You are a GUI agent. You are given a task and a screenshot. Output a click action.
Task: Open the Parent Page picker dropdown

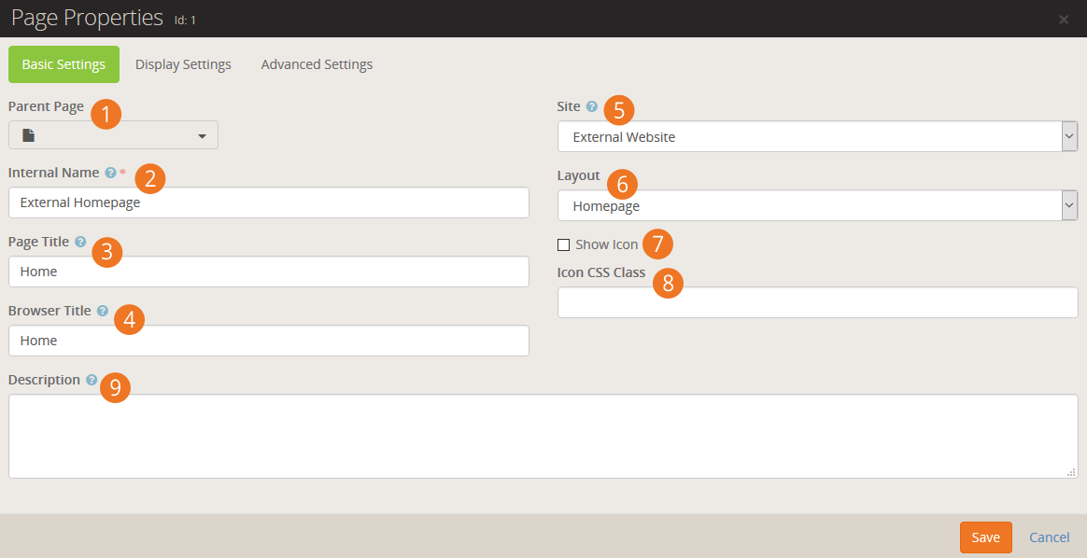[x=113, y=135]
